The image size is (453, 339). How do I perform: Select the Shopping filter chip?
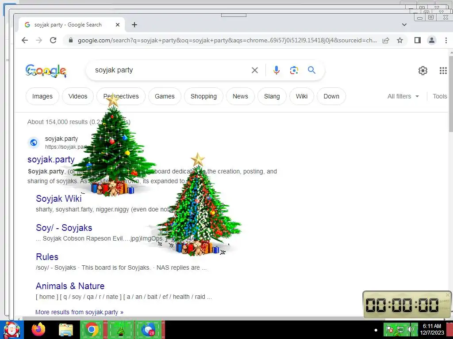coord(203,96)
